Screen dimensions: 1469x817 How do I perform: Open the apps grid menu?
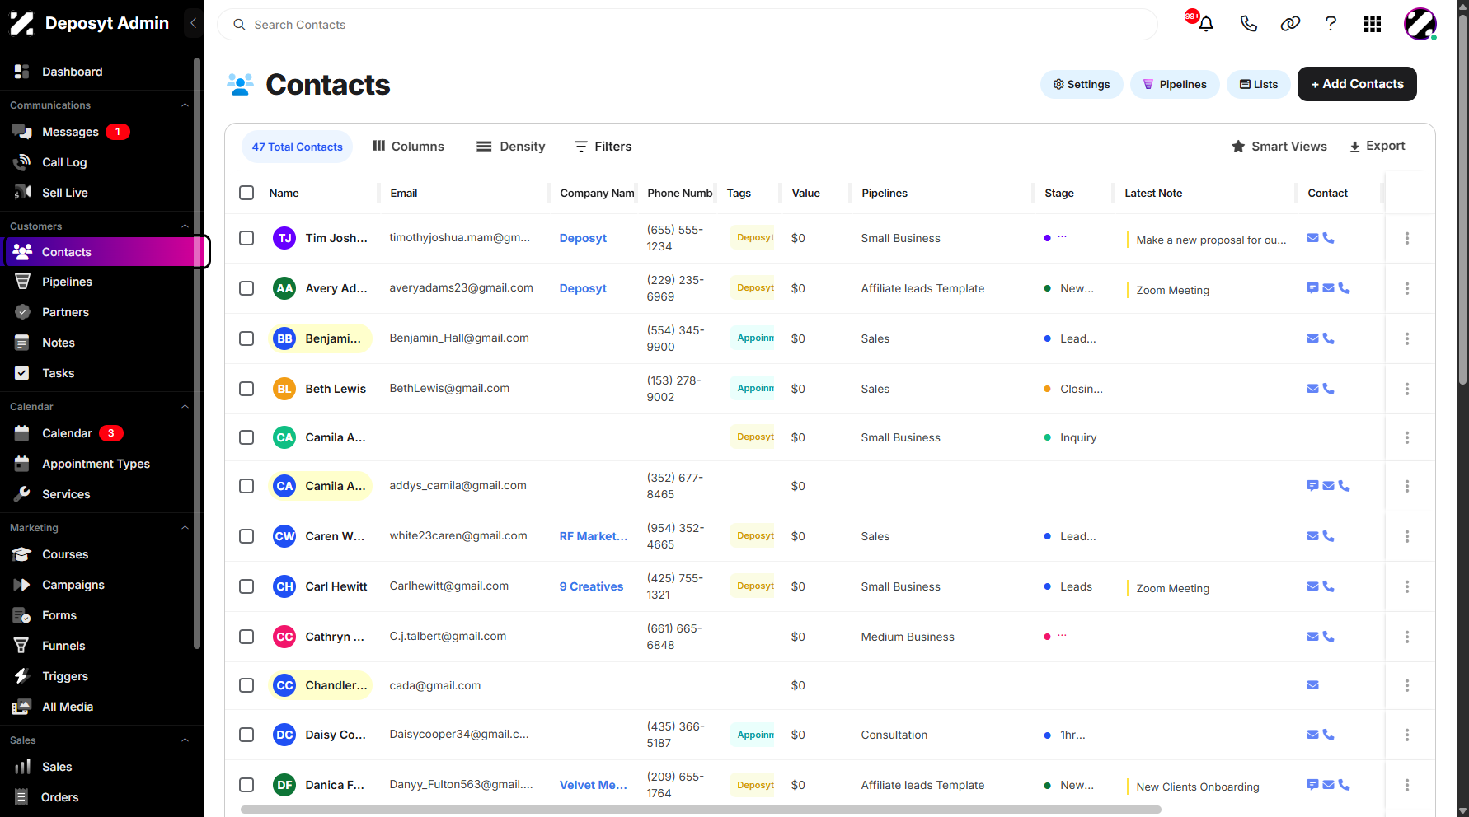point(1373,24)
